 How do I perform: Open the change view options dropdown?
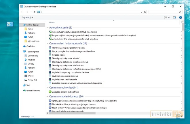click(169, 18)
